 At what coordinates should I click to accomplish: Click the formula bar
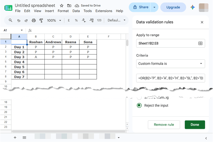[80, 30]
